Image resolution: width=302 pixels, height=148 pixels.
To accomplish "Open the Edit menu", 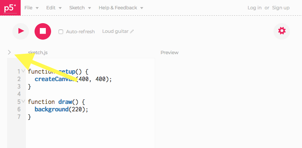I will pos(54,8).
